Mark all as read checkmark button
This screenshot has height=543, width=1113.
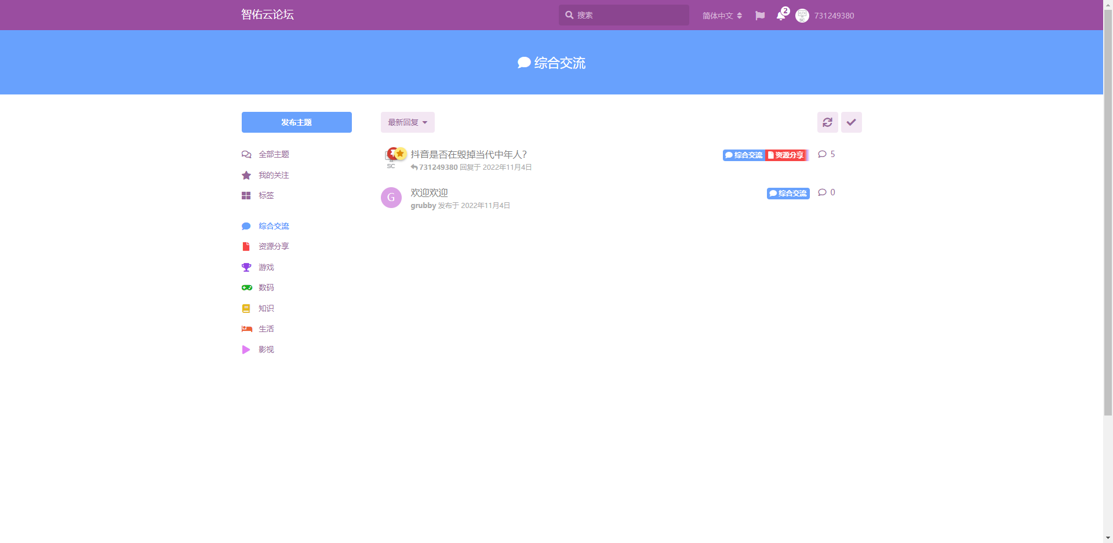(851, 122)
